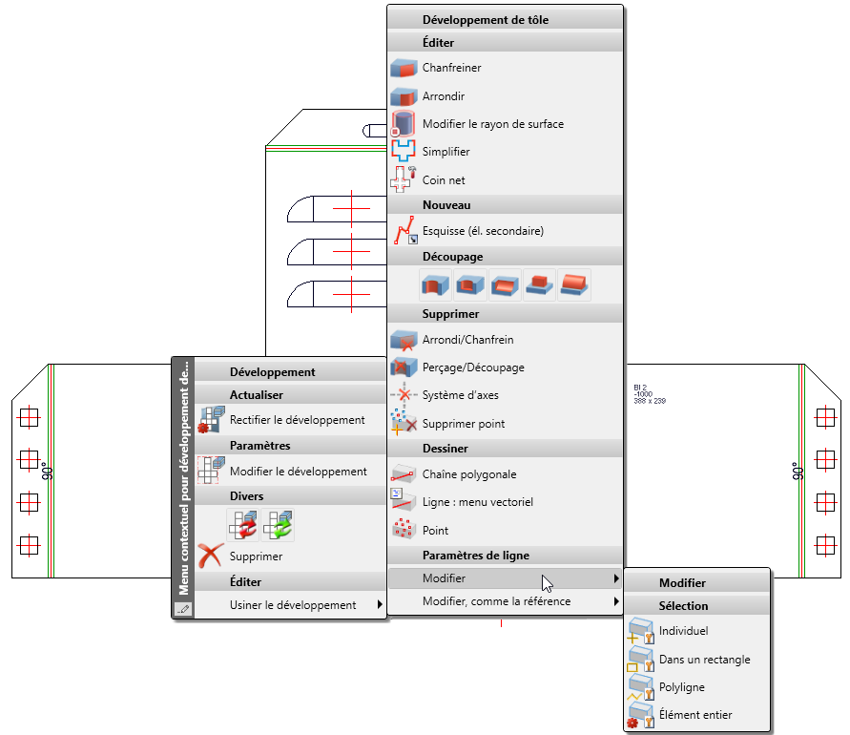The width and height of the screenshot is (850, 735).
Task: Choose Dans un rectangle selection
Action: click(697, 659)
